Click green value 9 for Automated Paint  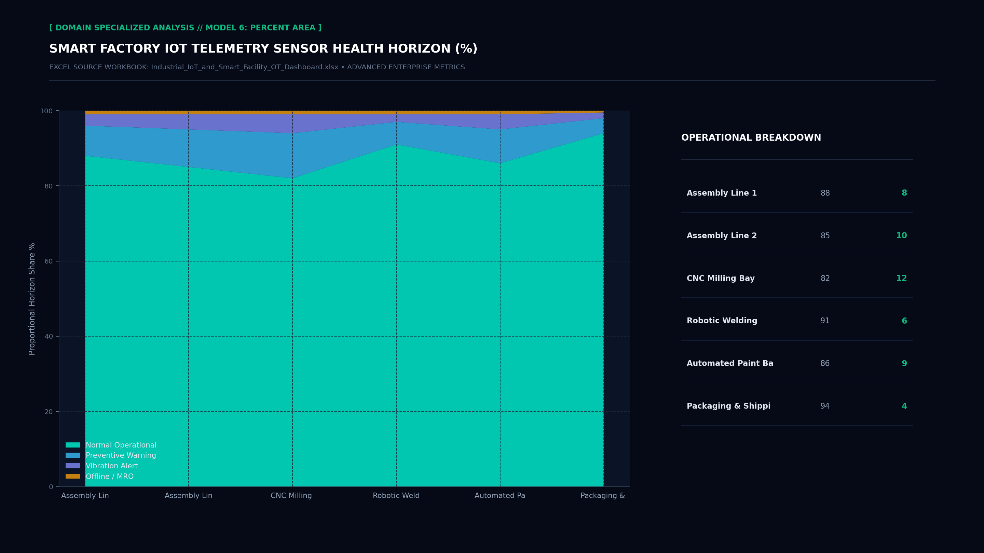pos(904,364)
